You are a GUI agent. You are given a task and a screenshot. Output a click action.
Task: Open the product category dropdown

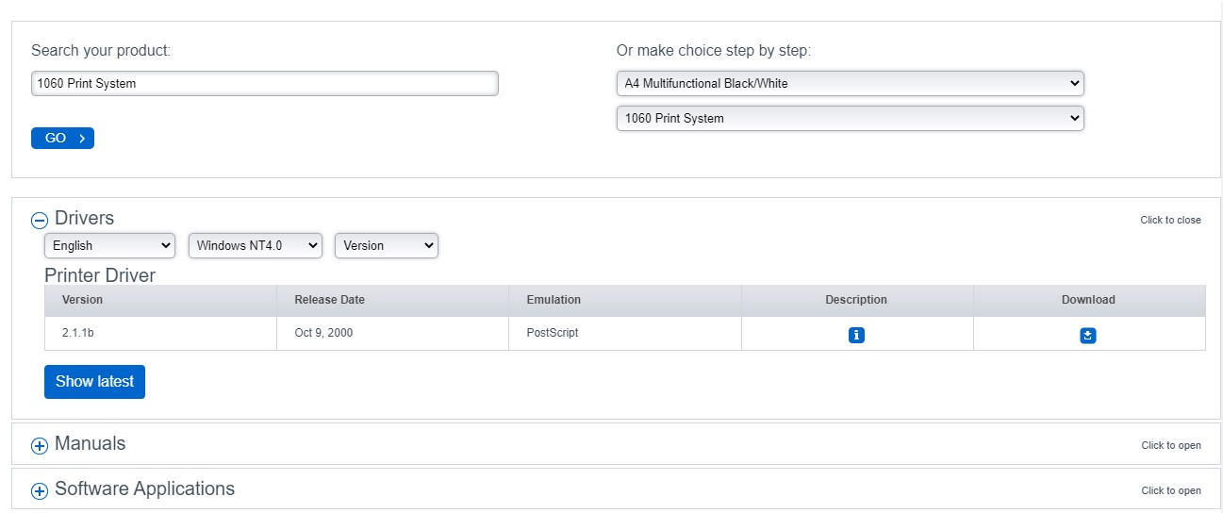coord(850,83)
